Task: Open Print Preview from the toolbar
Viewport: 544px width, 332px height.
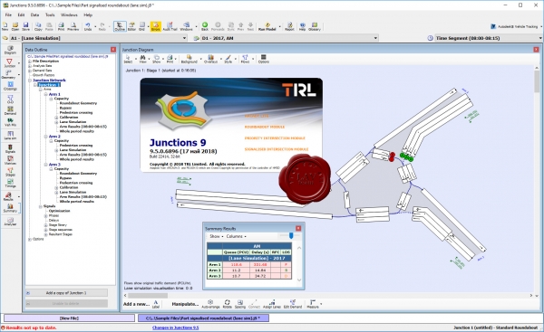Action: click(73, 26)
